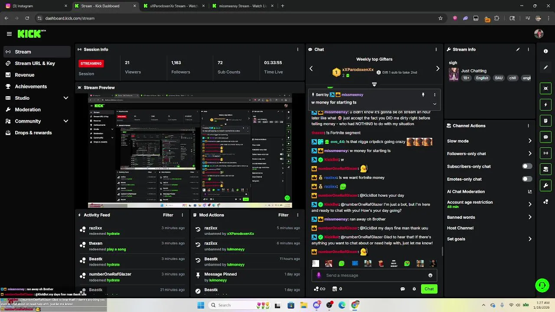Collapse the pinned message chevron
Screen dimensions: 555x312
click(x=434, y=104)
